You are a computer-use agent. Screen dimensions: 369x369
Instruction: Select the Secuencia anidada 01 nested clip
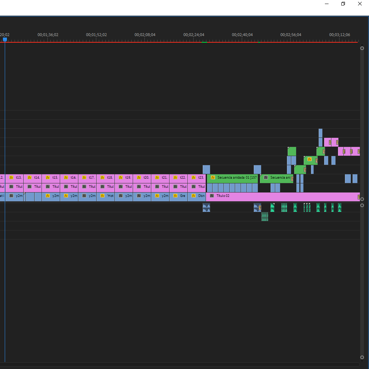[x=233, y=179]
